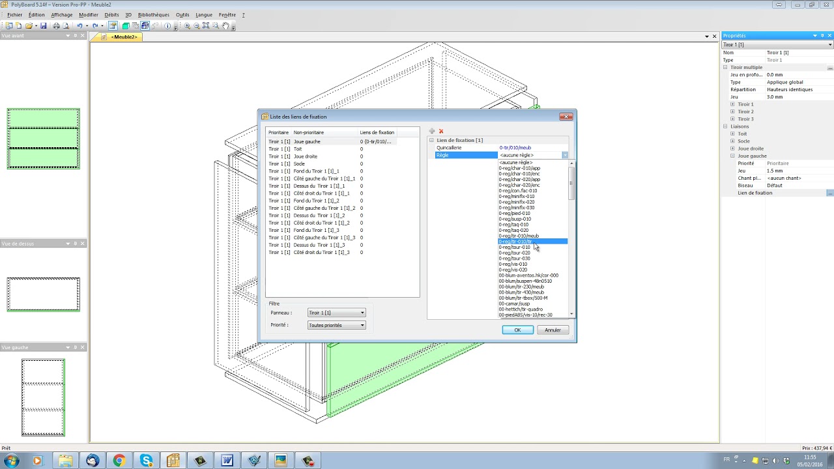Image resolution: width=834 pixels, height=469 pixels.
Task: Click the Save floppy disk toolbar icon
Action: point(44,26)
